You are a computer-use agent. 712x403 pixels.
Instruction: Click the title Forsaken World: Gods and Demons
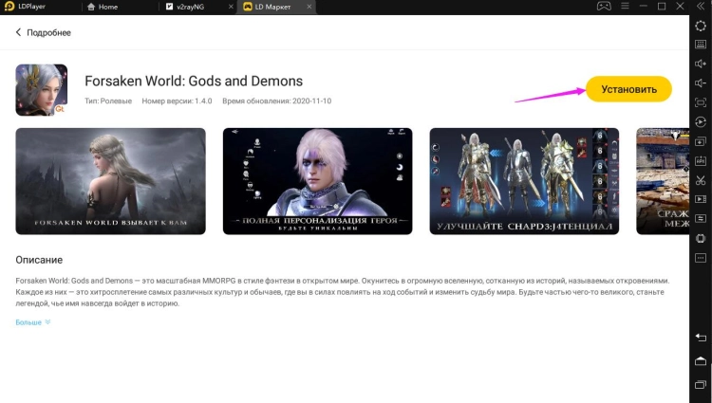pos(194,82)
